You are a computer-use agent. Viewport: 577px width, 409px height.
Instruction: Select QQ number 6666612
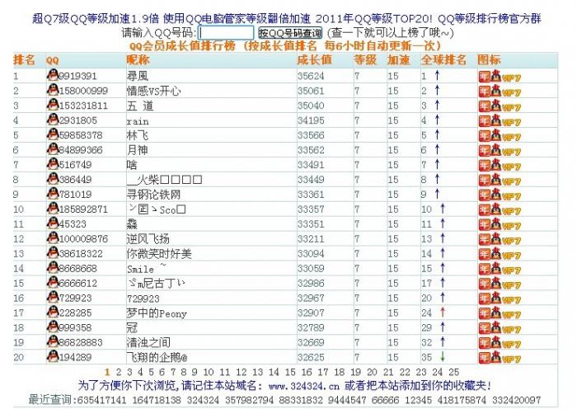[78, 283]
